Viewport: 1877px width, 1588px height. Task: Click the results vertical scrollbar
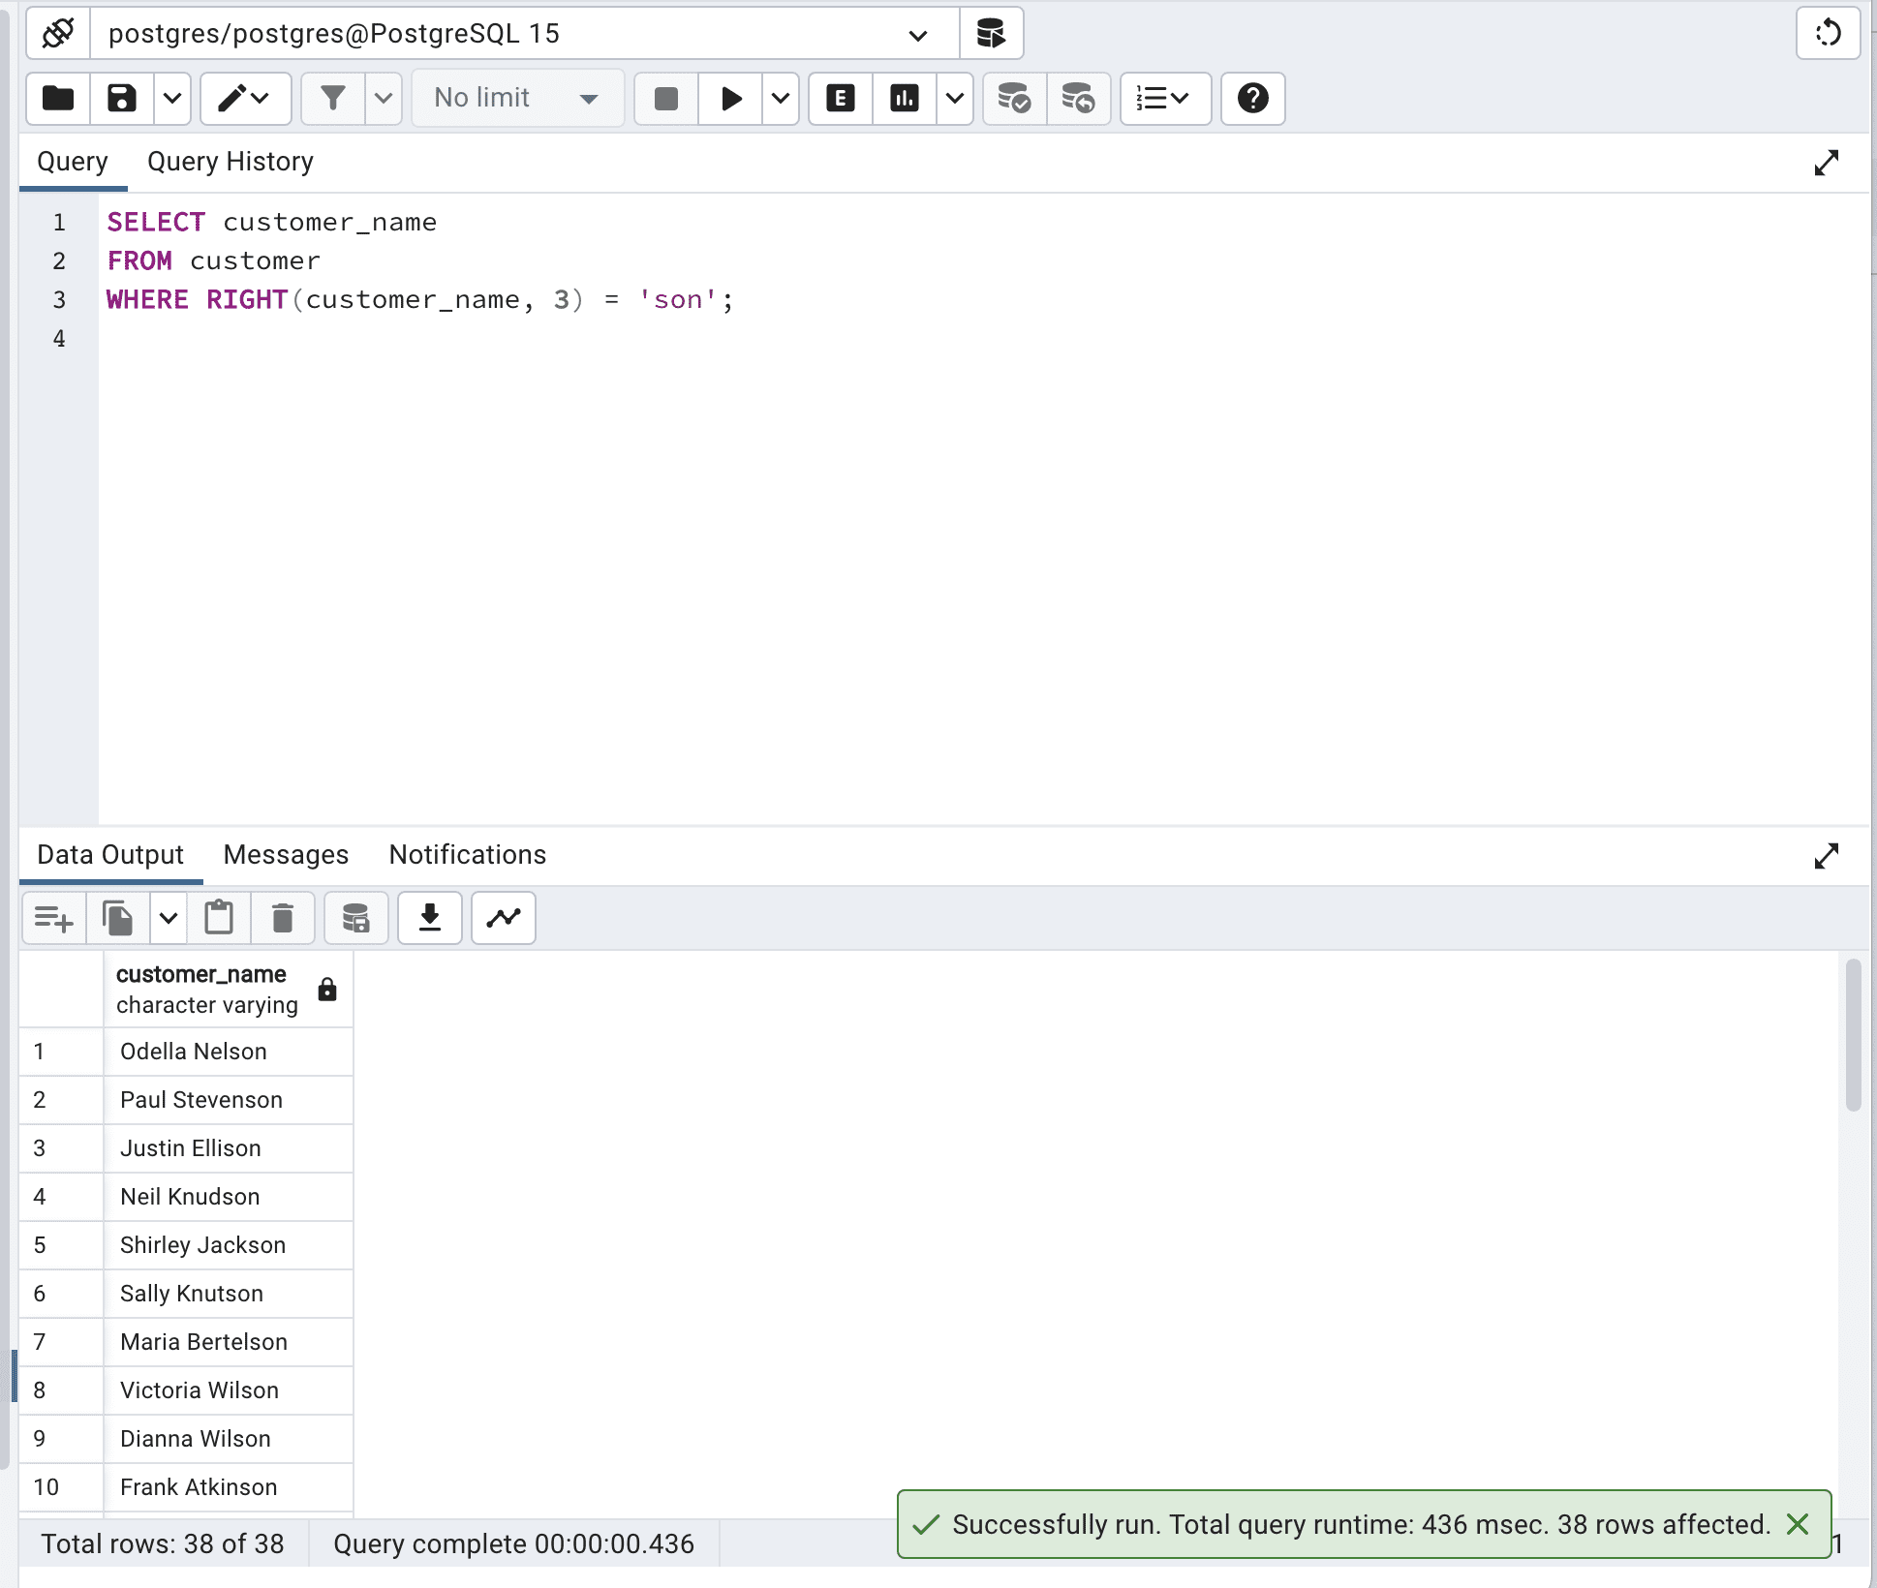tap(1853, 1036)
